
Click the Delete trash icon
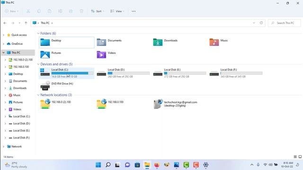[81, 11]
